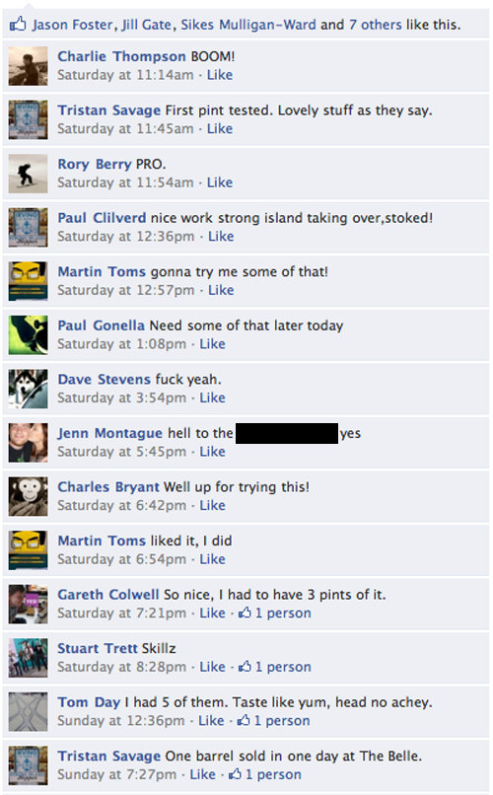
Task: Like Jenn Montague's 5:45pm comment
Action: 212,451
